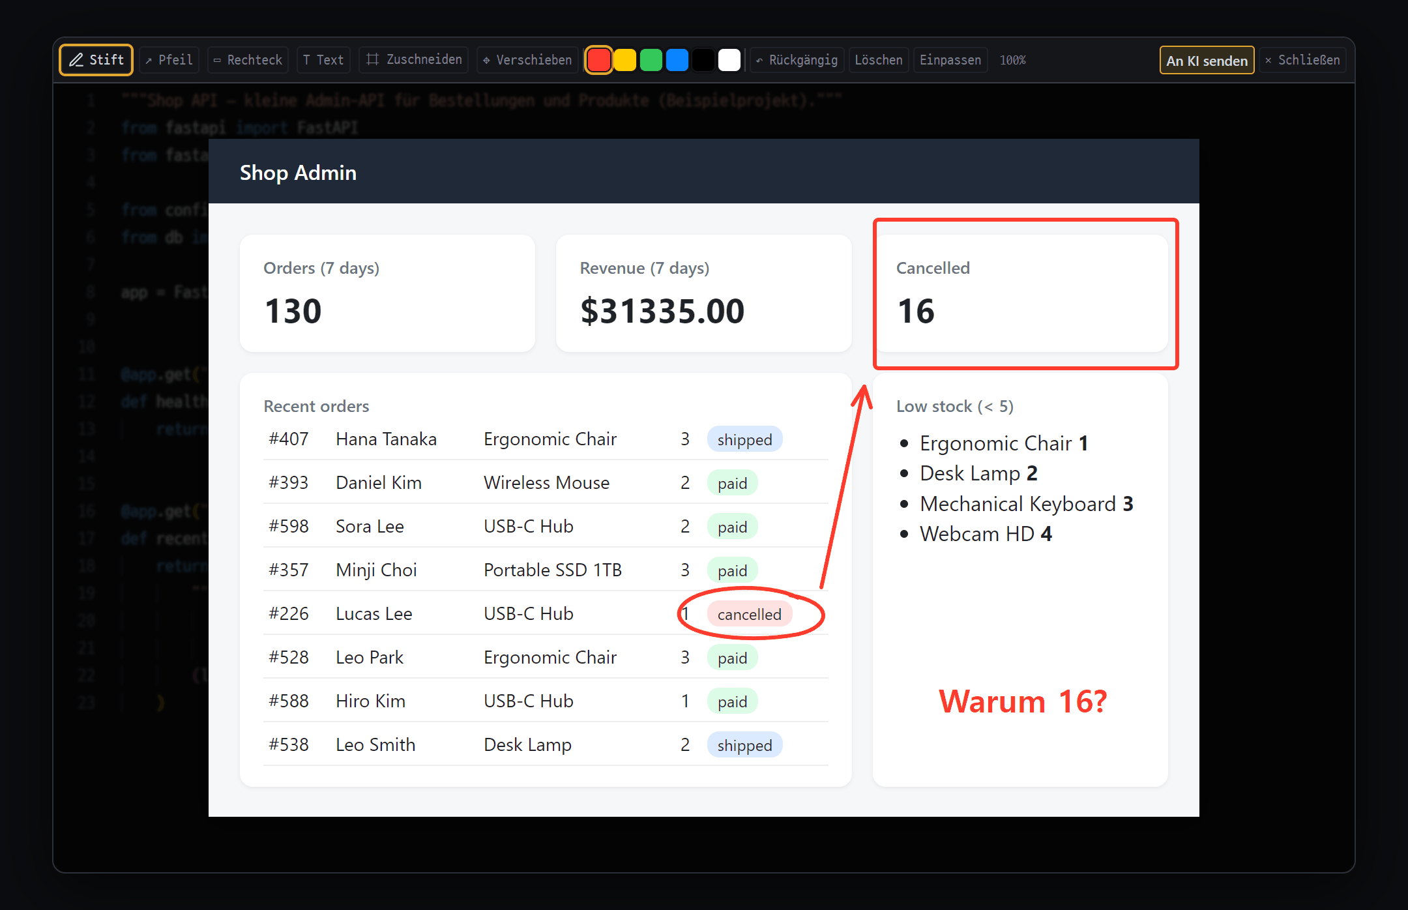Image resolution: width=1408 pixels, height=910 pixels.
Task: Click the Shop Admin header title
Action: [x=298, y=172]
